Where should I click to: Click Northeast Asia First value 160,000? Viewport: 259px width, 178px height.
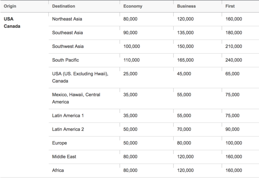point(234,19)
